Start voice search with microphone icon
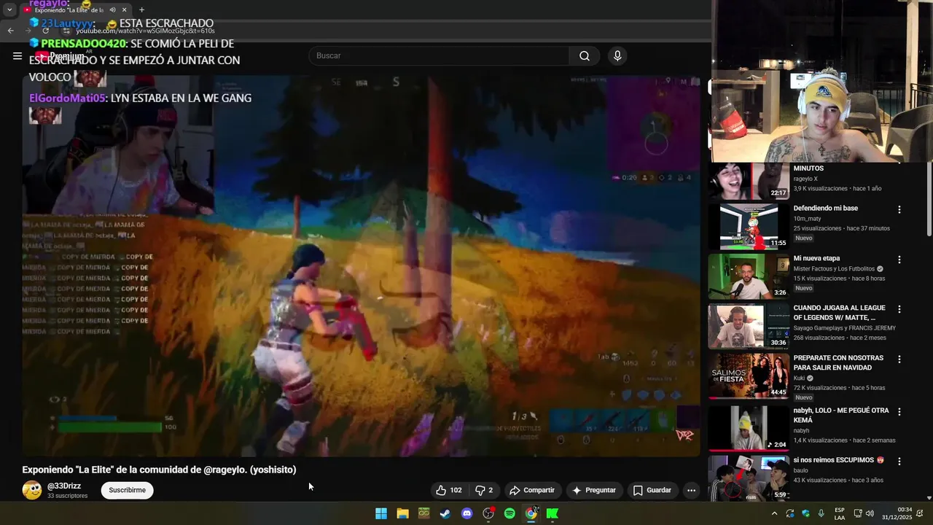The width and height of the screenshot is (933, 525). pos(617,56)
